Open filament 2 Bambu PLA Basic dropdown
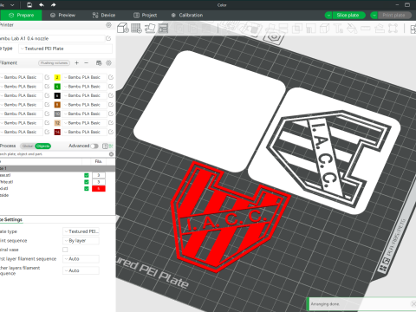This screenshot has height=312, width=416. point(84,77)
